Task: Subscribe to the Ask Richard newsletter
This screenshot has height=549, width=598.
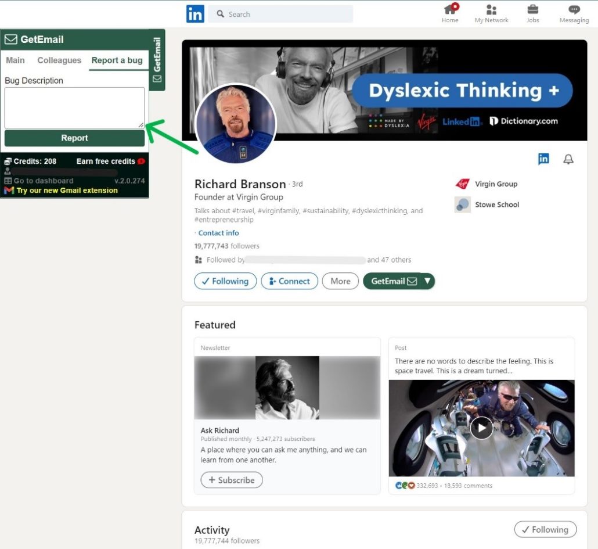Action: [x=232, y=480]
